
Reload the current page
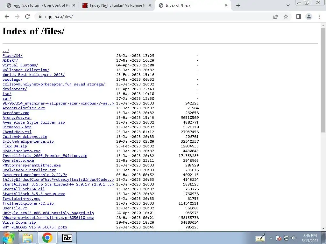(27, 17)
